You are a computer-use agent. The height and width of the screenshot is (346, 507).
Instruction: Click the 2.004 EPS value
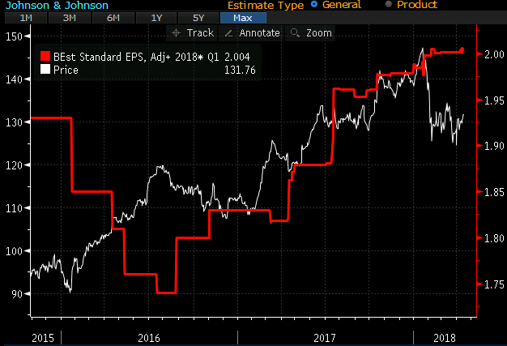point(237,57)
